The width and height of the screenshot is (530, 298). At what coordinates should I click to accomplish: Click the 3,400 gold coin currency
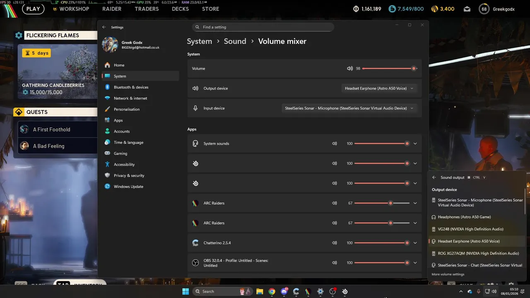click(x=443, y=9)
